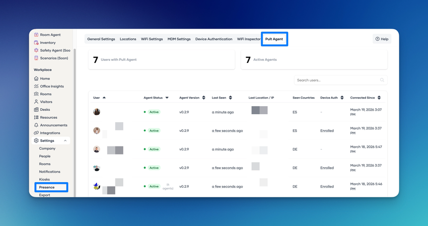Click the Help button
Image resolution: width=428 pixels, height=226 pixels.
382,39
